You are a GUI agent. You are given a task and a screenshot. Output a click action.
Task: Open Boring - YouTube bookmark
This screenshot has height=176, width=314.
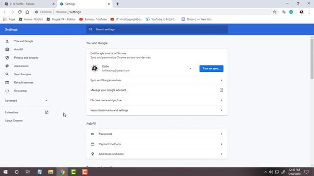pyautogui.click(x=93, y=20)
